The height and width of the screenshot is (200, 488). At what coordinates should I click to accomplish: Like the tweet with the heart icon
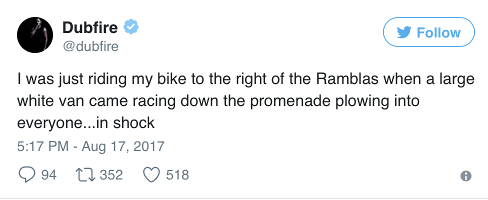click(x=150, y=174)
